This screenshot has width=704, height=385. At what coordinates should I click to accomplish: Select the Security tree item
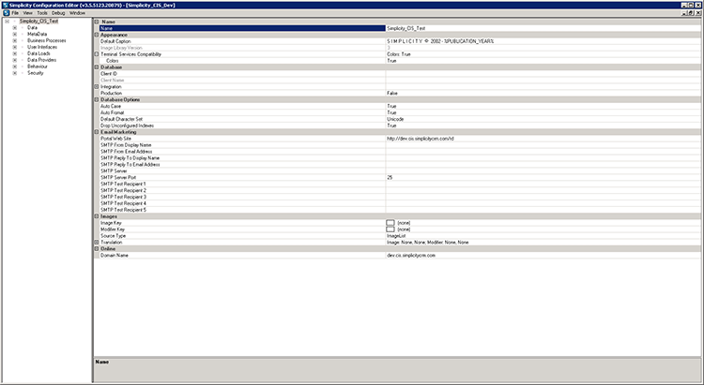coord(36,73)
